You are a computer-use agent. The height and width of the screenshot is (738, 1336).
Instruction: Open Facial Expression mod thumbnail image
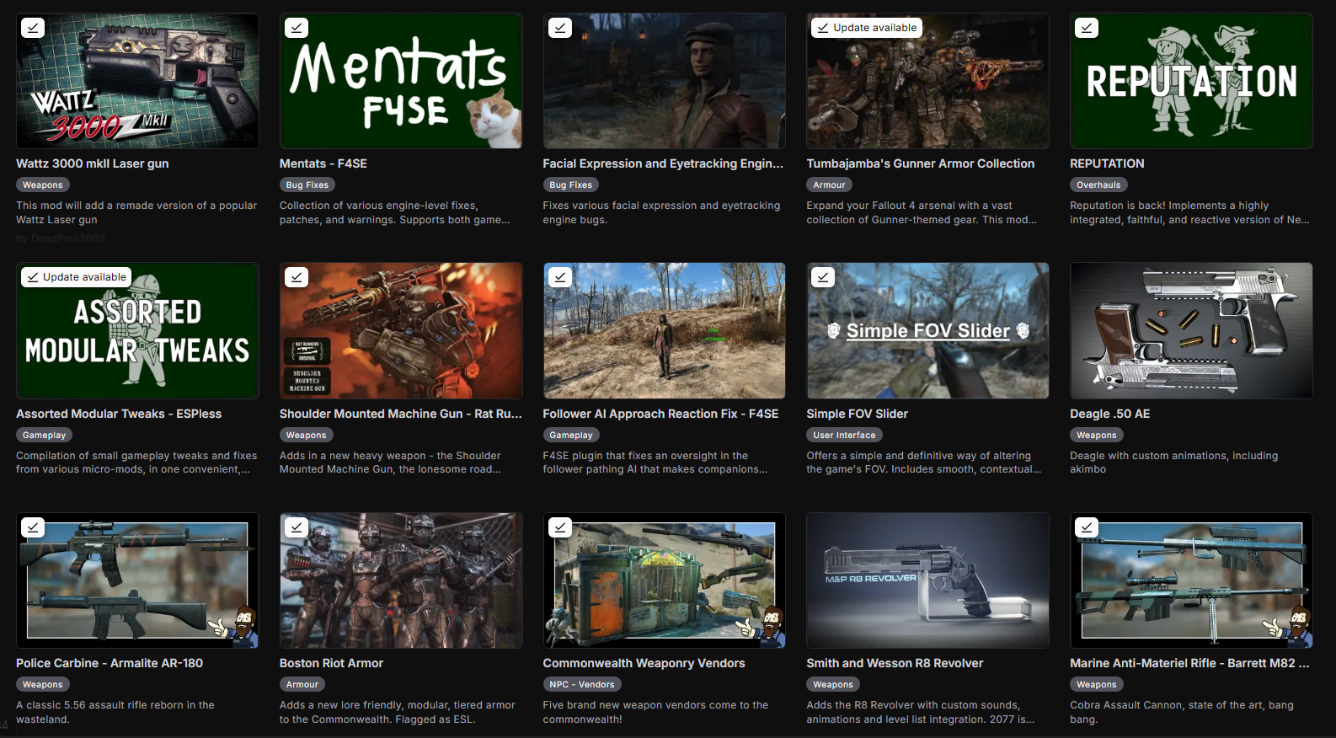[x=665, y=81]
